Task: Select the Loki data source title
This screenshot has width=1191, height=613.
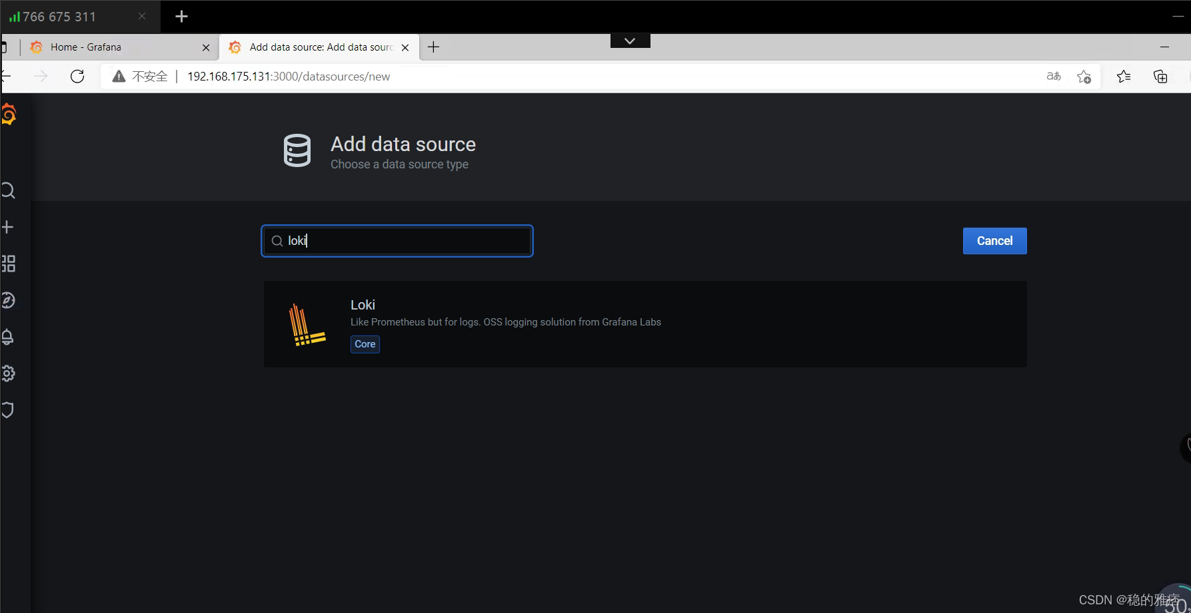Action: pos(363,305)
